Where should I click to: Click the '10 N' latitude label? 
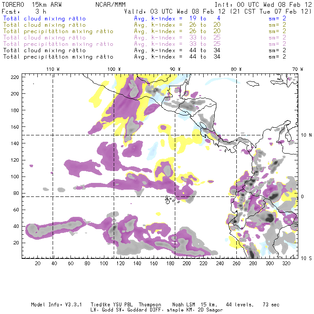point(306,135)
